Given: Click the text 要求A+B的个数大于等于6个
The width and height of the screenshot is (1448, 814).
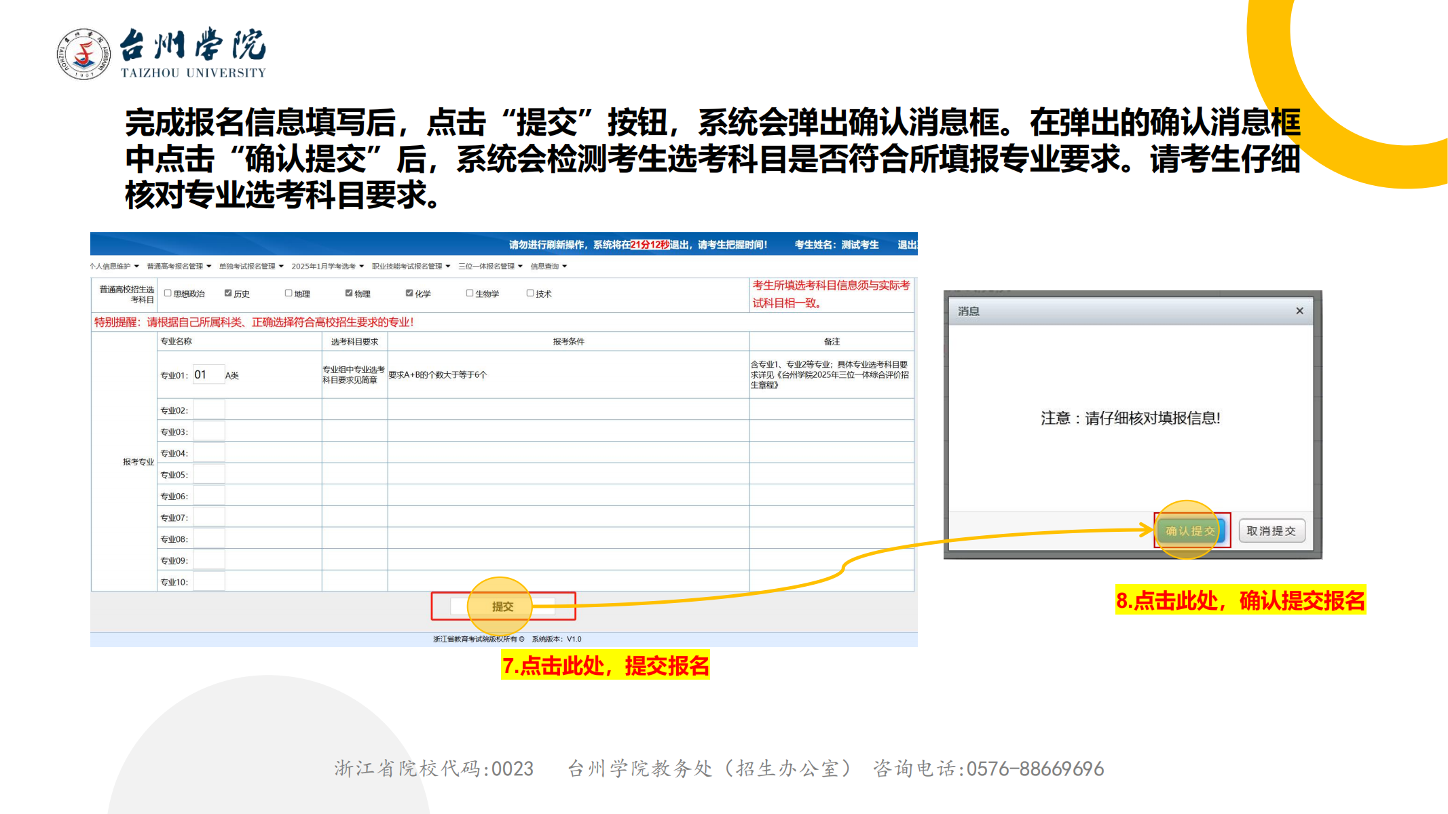Looking at the screenshot, I should click(437, 374).
